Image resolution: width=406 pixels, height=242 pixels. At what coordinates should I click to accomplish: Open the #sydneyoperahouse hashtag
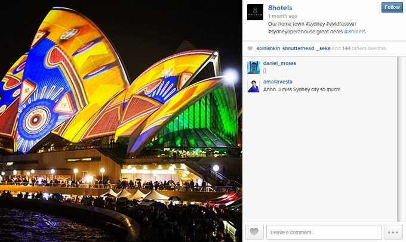click(x=291, y=32)
